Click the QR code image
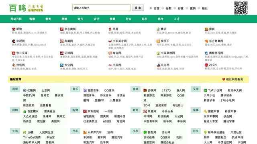This screenshot has height=144, width=257. coord(241,8)
